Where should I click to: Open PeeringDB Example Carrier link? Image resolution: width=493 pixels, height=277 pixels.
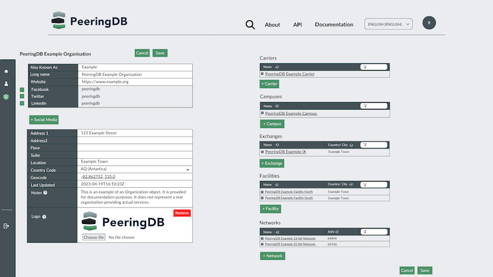[290, 74]
